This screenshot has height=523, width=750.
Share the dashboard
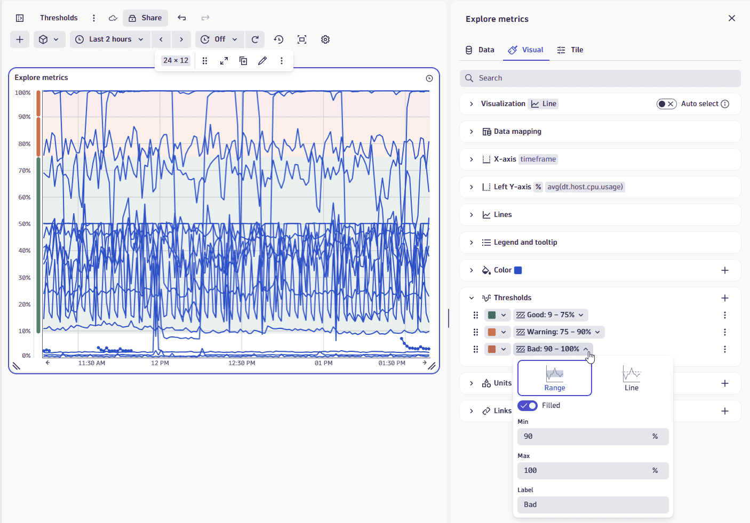point(145,18)
